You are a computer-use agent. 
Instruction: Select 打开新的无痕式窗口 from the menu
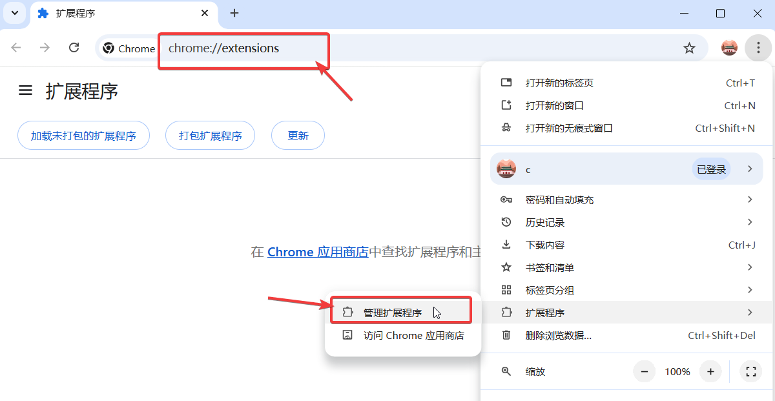568,128
